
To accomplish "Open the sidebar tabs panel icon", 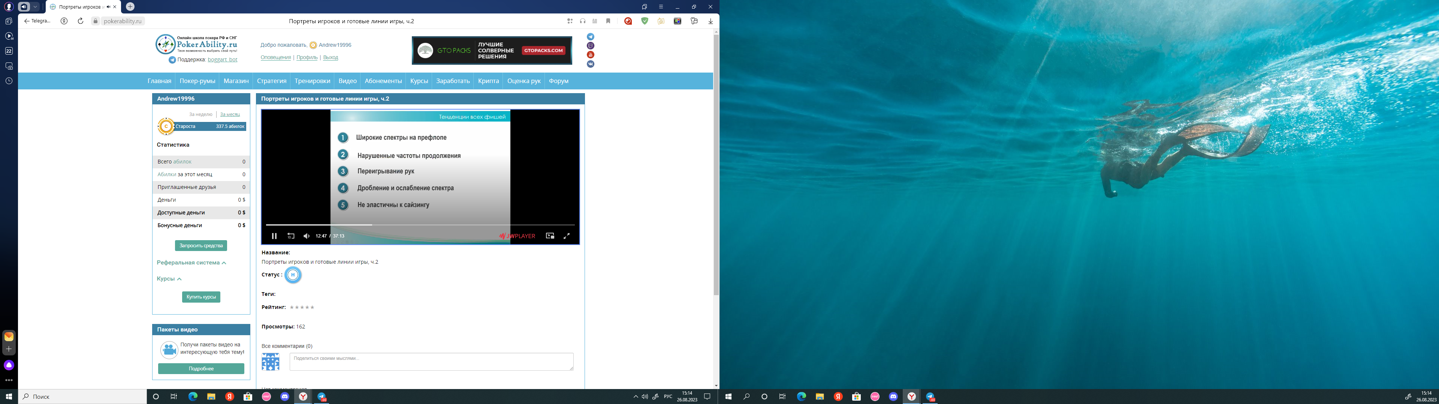I will [x=8, y=21].
